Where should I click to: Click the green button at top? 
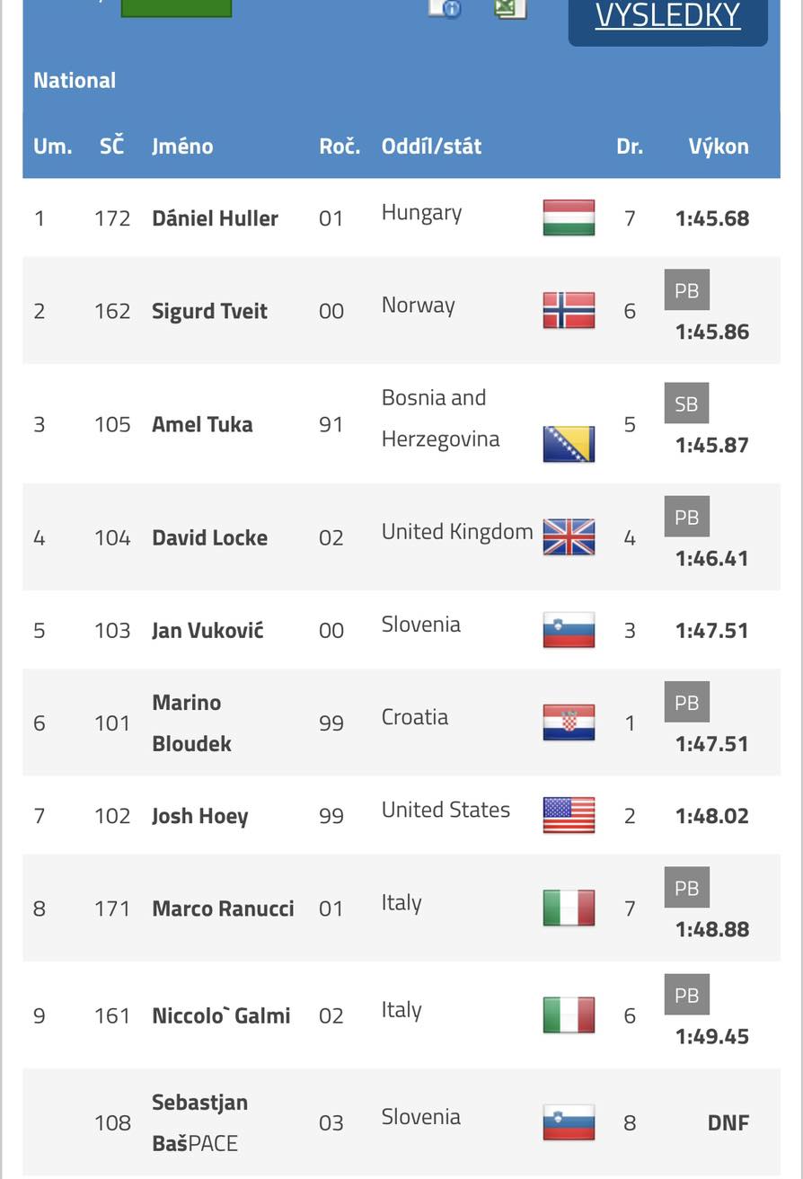pyautogui.click(x=176, y=8)
